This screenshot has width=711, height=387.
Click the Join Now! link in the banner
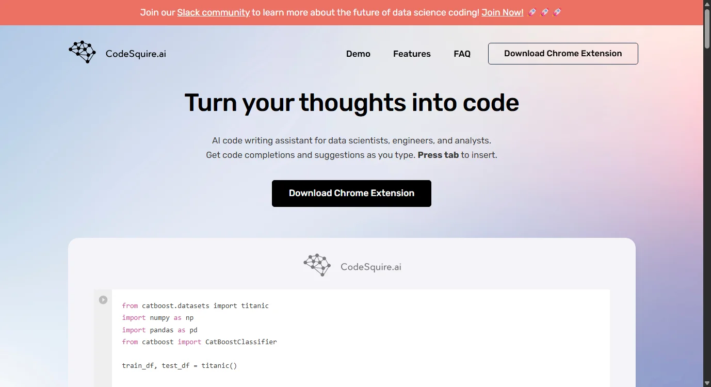click(x=502, y=12)
